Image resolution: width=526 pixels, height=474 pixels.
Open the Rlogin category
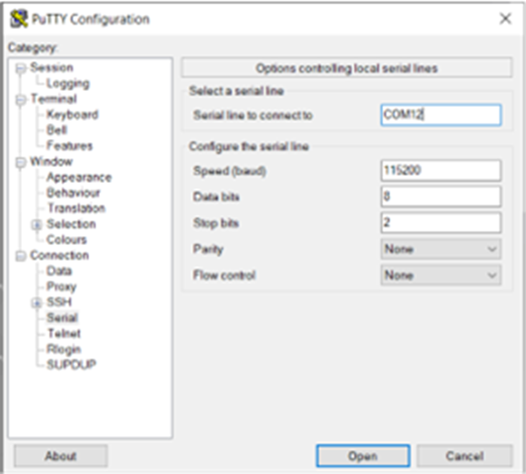click(64, 350)
